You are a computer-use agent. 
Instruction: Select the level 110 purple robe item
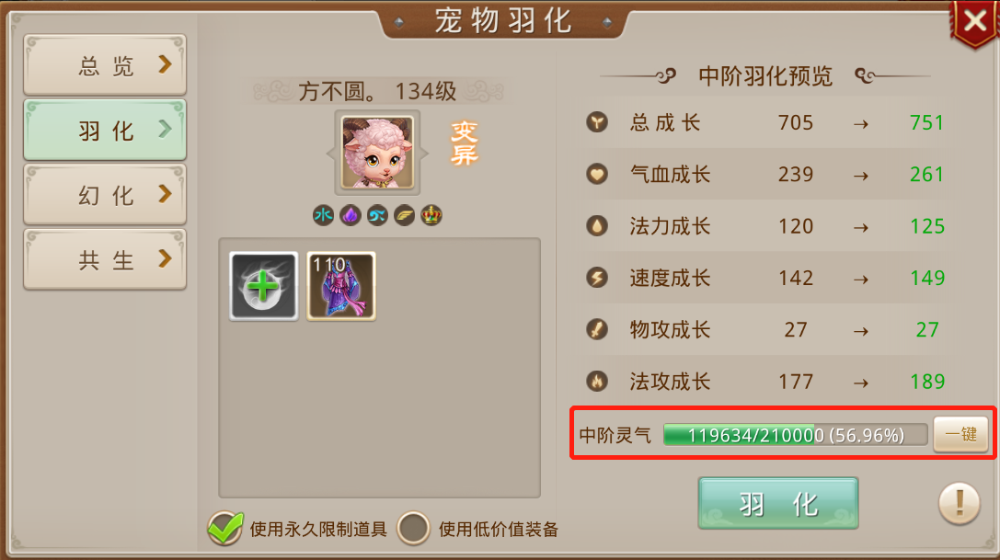point(341,286)
